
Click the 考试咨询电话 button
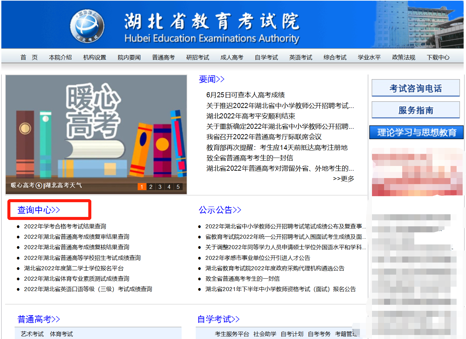[416, 88]
